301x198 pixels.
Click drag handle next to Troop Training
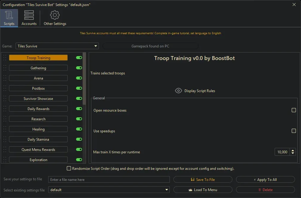(x=5, y=58)
